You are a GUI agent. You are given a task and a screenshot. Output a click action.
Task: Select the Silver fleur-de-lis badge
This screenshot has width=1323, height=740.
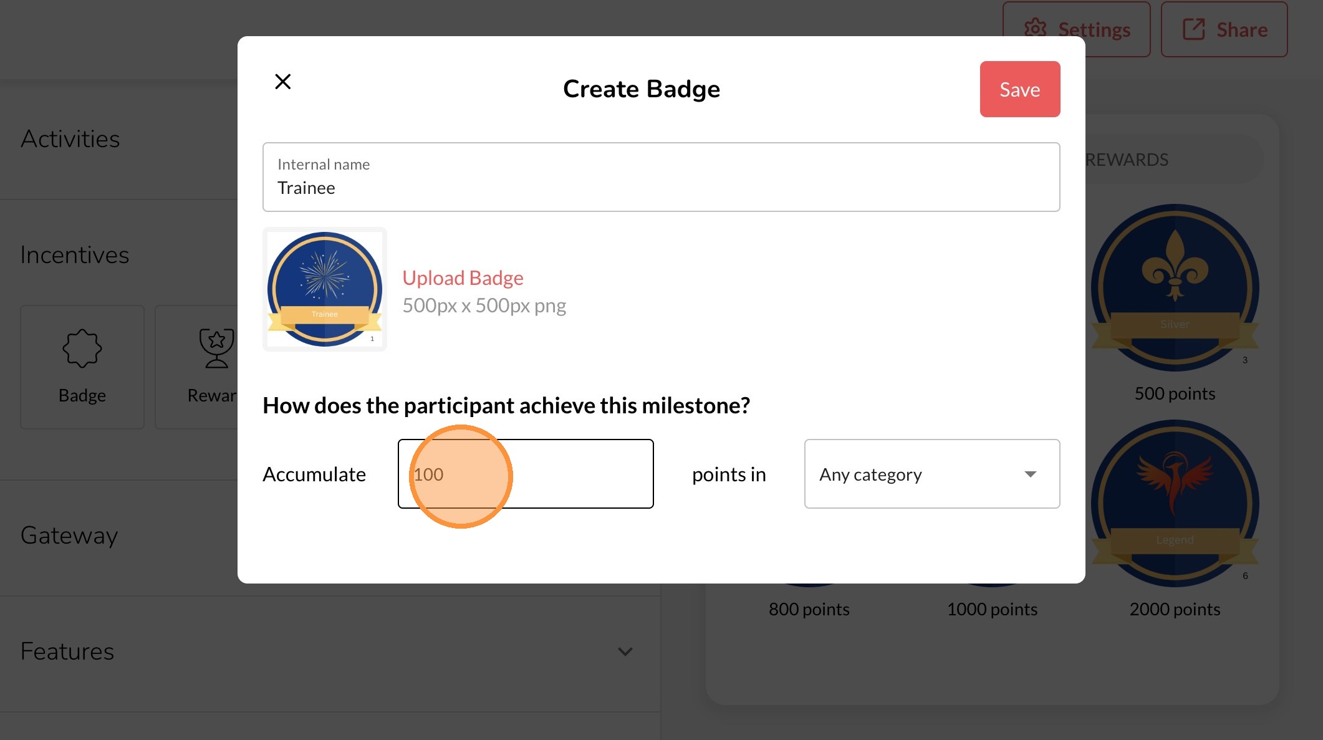[x=1175, y=287]
